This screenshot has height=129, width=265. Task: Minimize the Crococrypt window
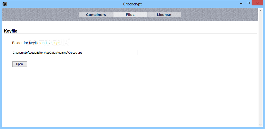(241, 3)
